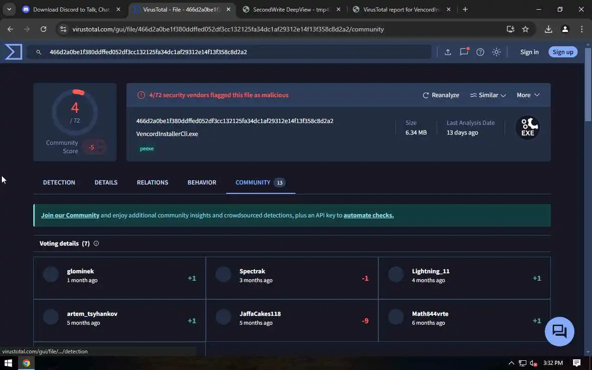Click the username Spectrak

pyautogui.click(x=252, y=271)
